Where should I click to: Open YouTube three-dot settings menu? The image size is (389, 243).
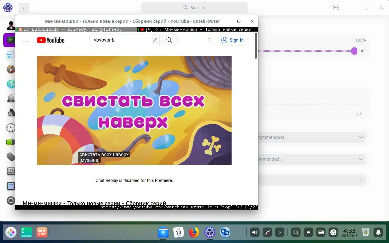click(x=209, y=40)
